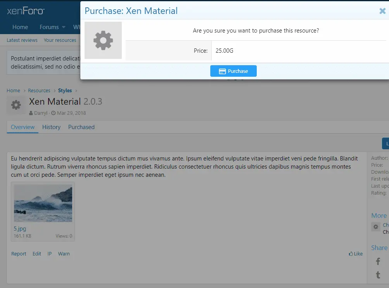Screen dimensions: 389x288
Task: Click Resources in the breadcrumb
Action: (39, 90)
